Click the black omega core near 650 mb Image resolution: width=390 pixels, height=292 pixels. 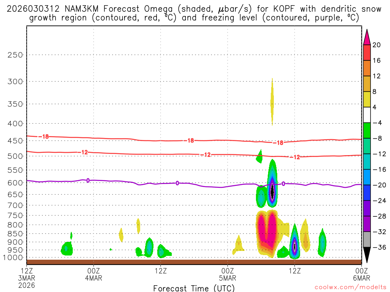coord(272,191)
